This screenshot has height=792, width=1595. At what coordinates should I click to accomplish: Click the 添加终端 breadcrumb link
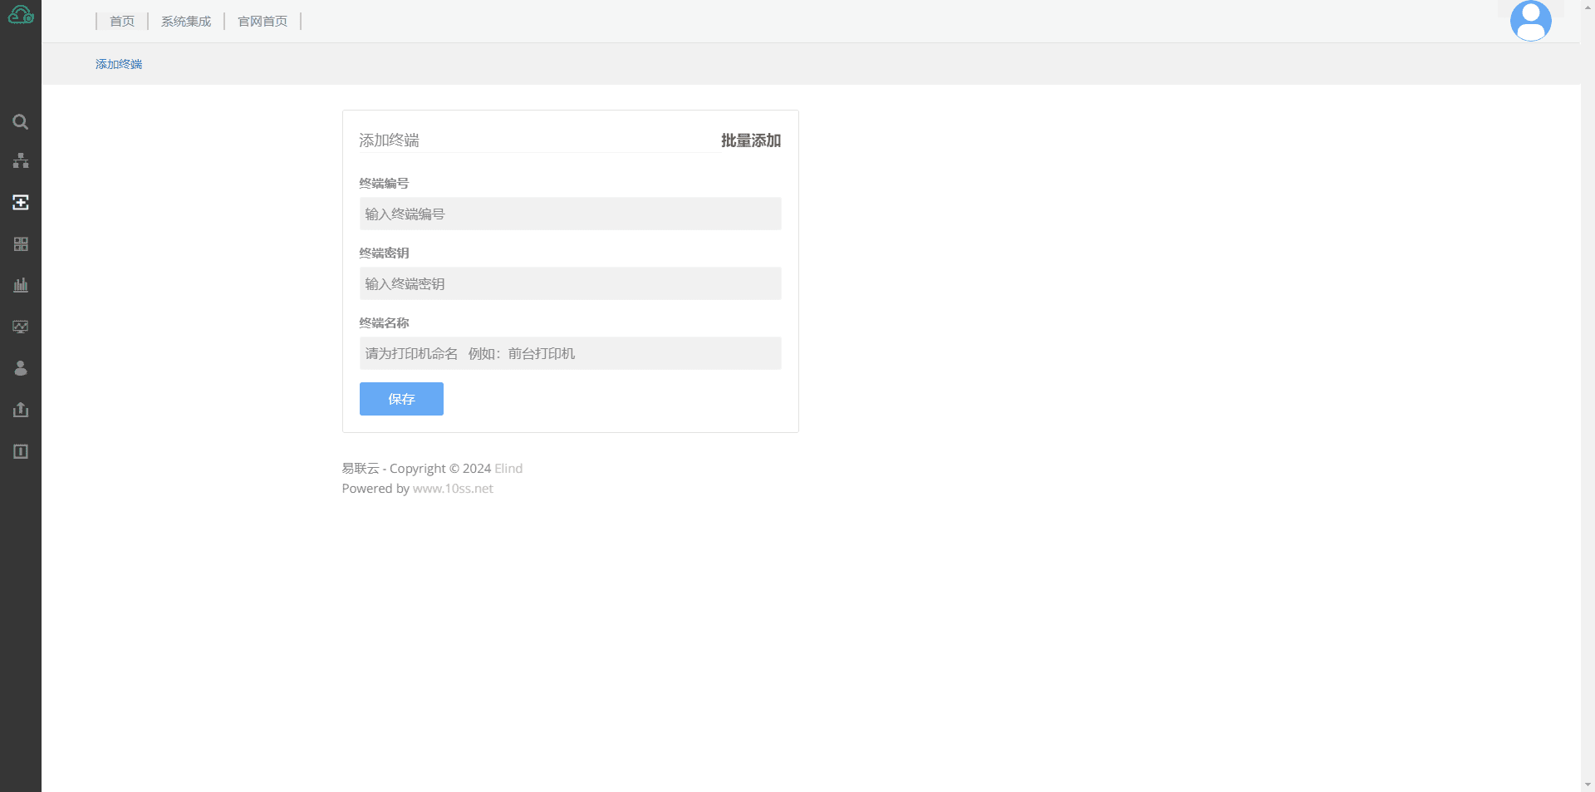pos(119,64)
